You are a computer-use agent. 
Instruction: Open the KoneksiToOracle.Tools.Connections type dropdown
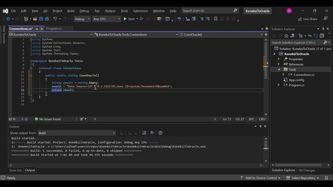point(136,34)
